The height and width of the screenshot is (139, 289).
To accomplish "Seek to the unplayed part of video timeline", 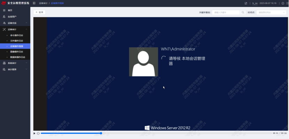I will 186,133.
